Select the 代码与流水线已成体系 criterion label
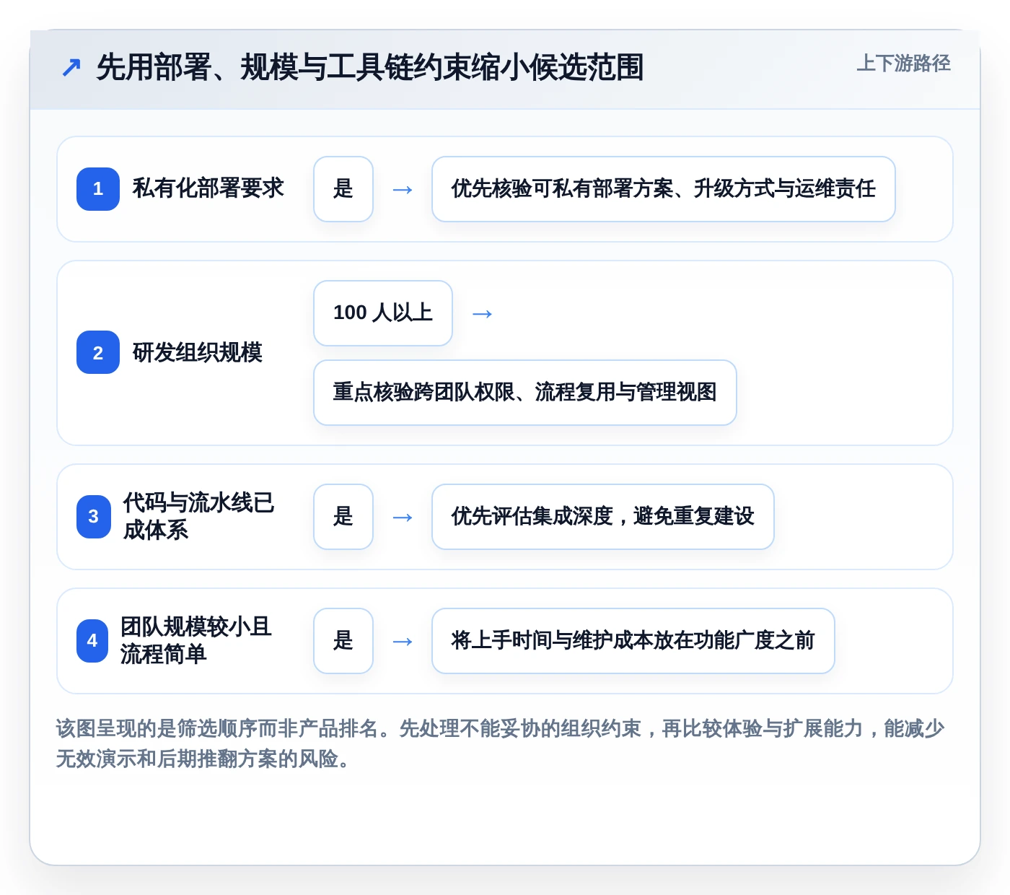The width and height of the screenshot is (1010, 895). 199,516
